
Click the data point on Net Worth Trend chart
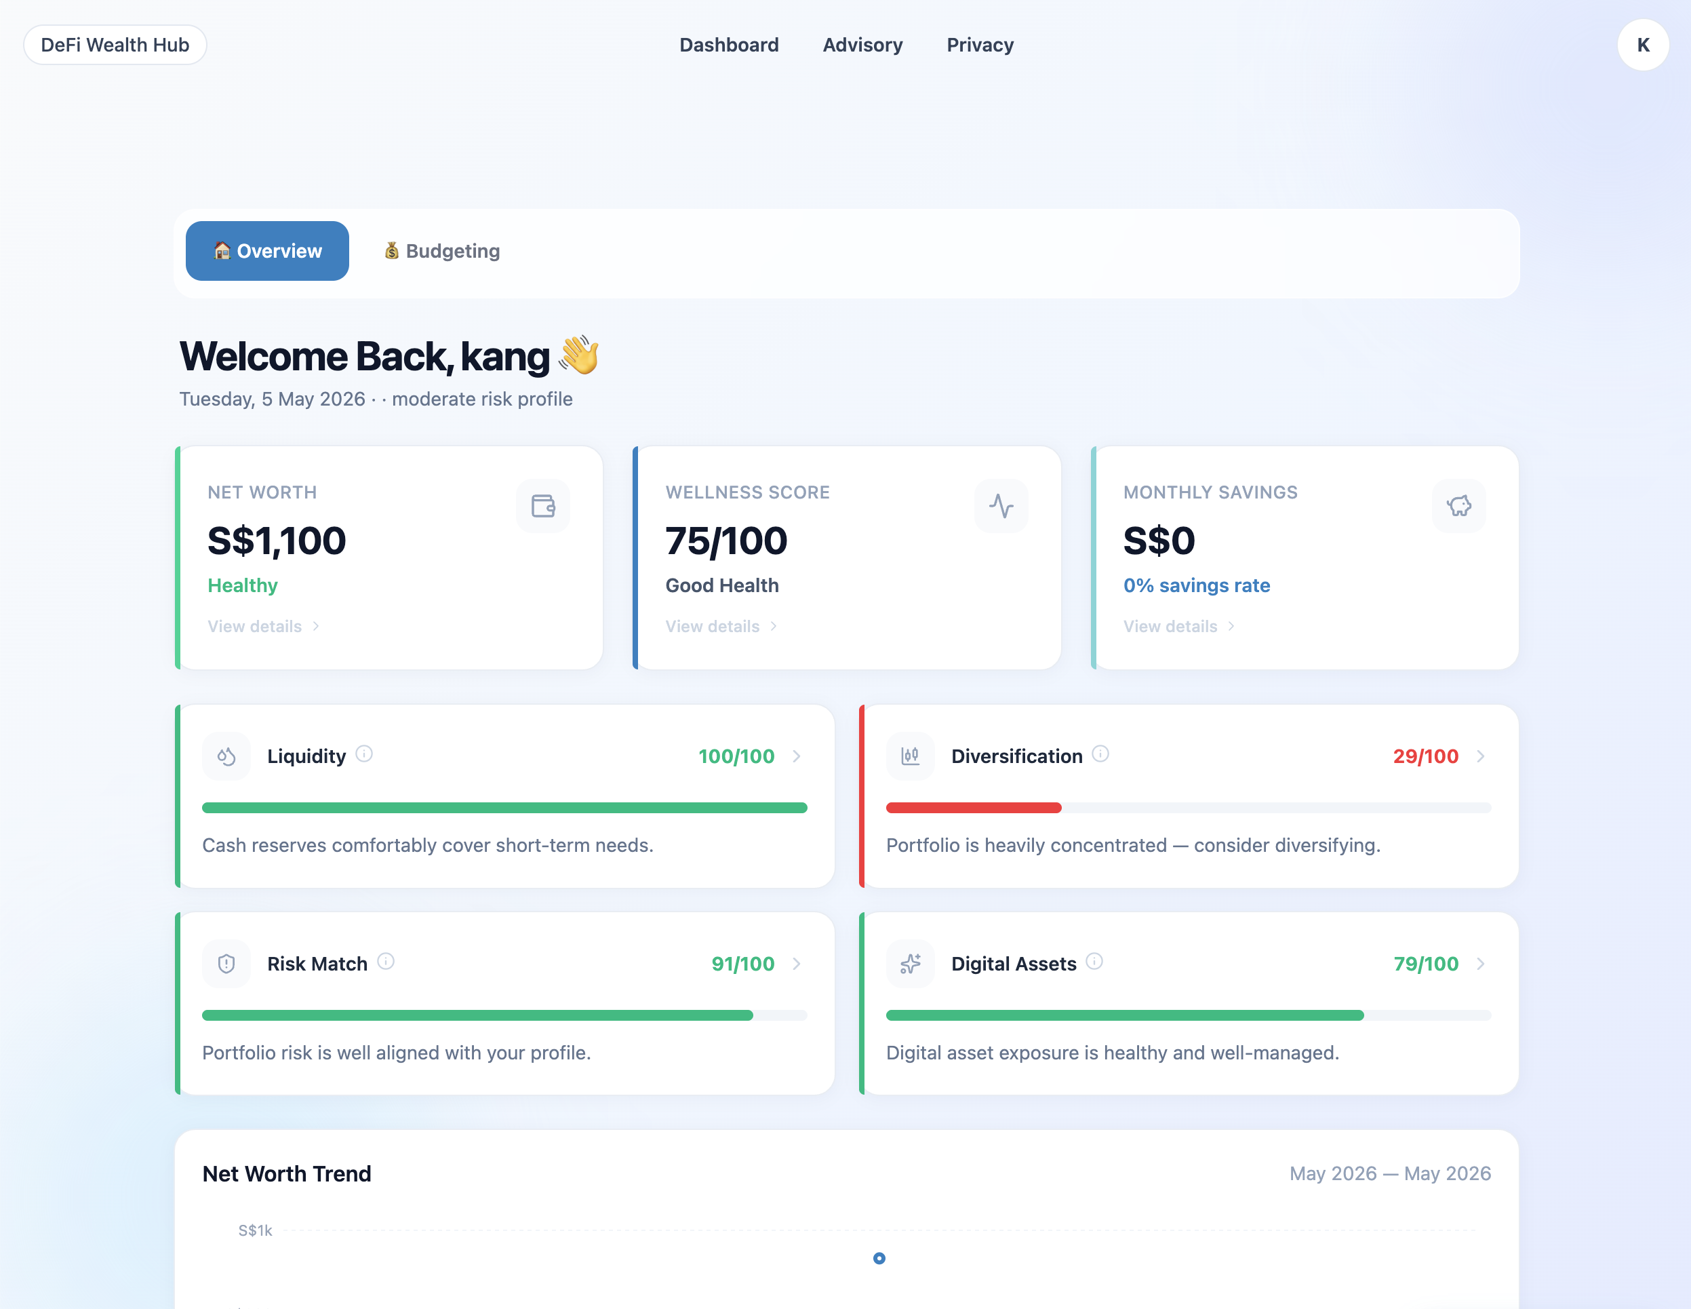point(879,1258)
